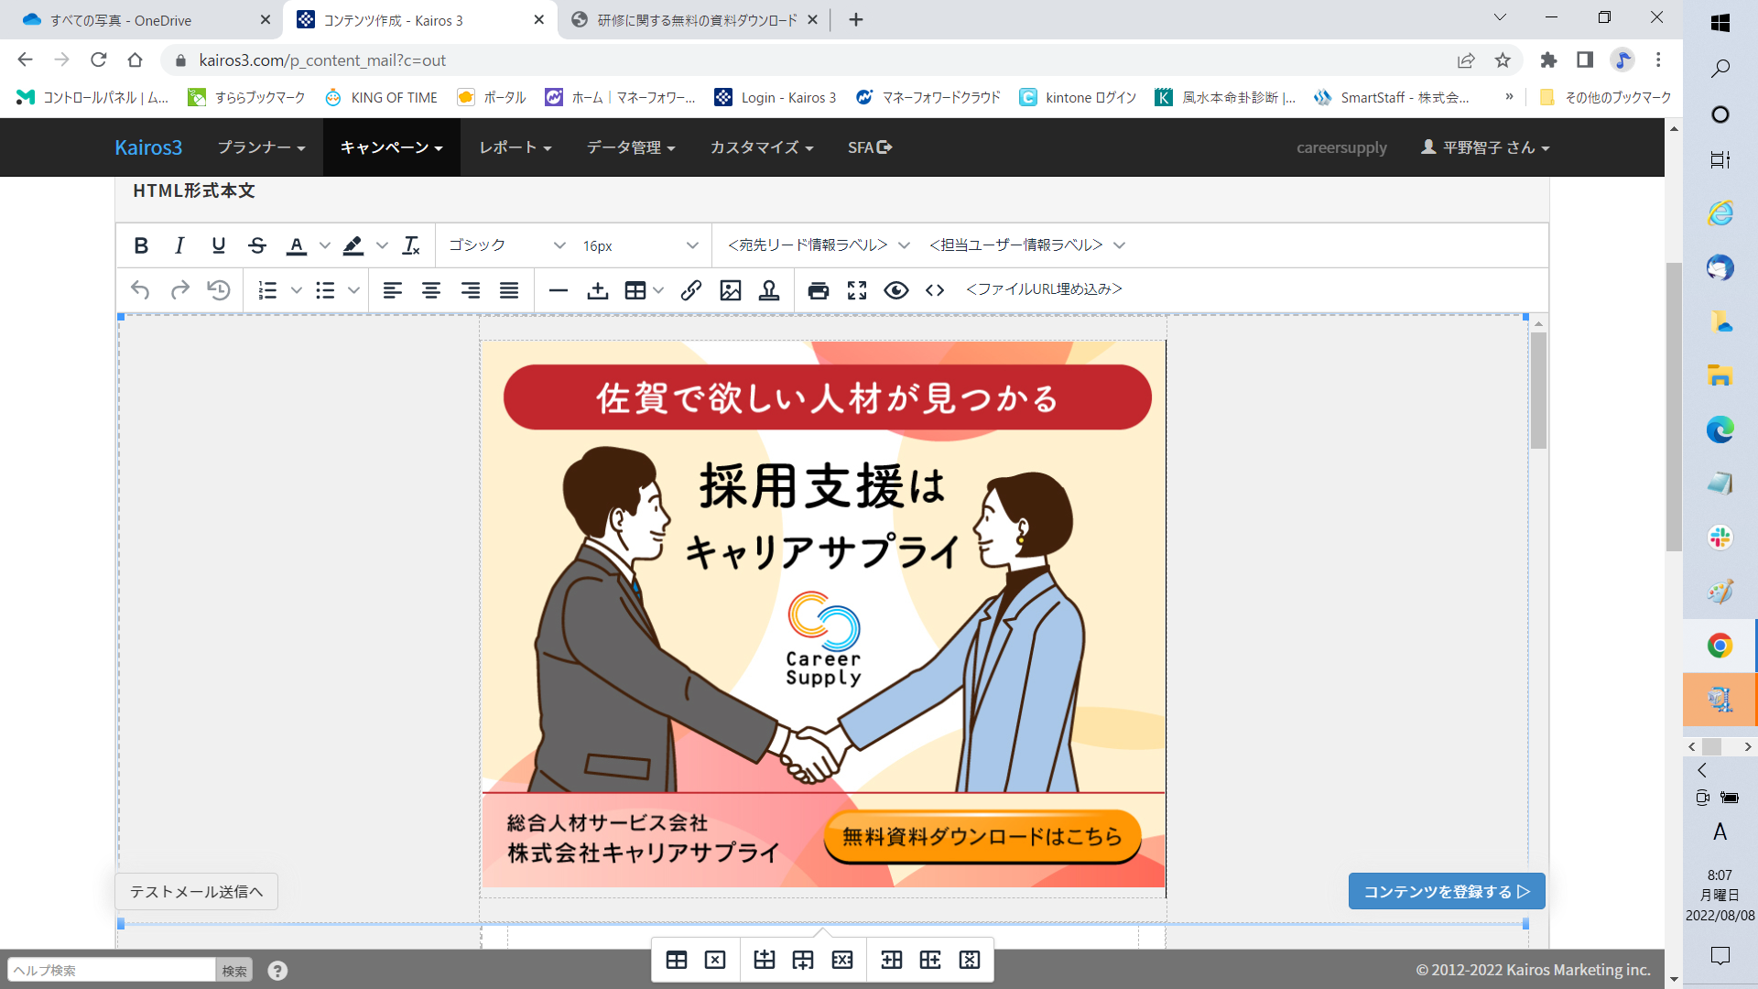Click the help question mark icon
1758x989 pixels.
(x=277, y=971)
